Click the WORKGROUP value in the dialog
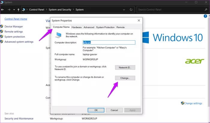Screen dimensions: 210x123 pos(90,60)
